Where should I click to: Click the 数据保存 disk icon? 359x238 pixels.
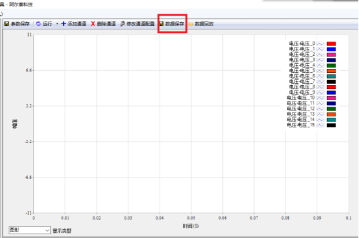coord(162,24)
